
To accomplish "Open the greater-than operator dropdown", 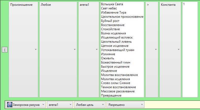I will [152, 49].
